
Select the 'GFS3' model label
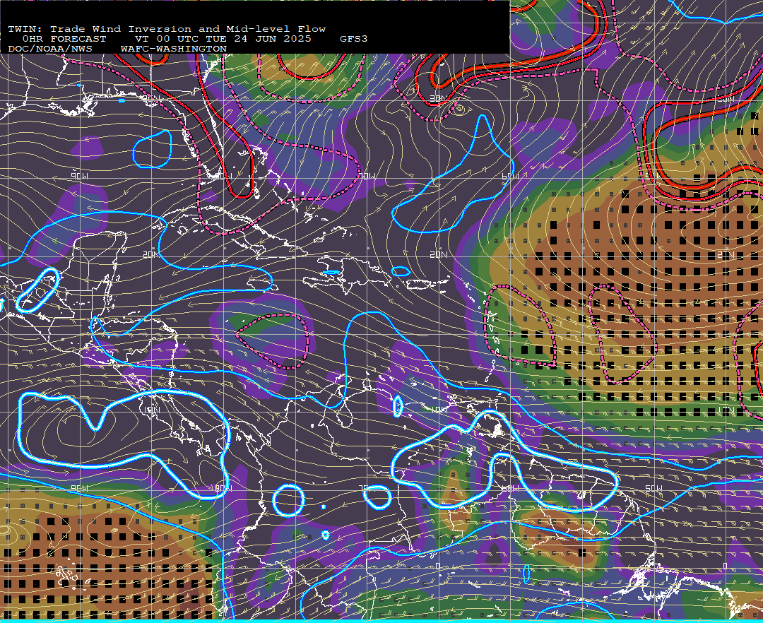pyautogui.click(x=354, y=39)
